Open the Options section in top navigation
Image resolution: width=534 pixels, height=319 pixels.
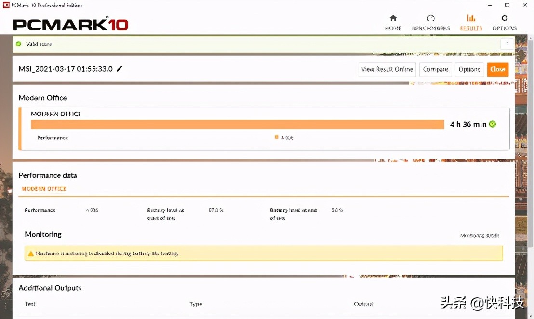click(505, 23)
